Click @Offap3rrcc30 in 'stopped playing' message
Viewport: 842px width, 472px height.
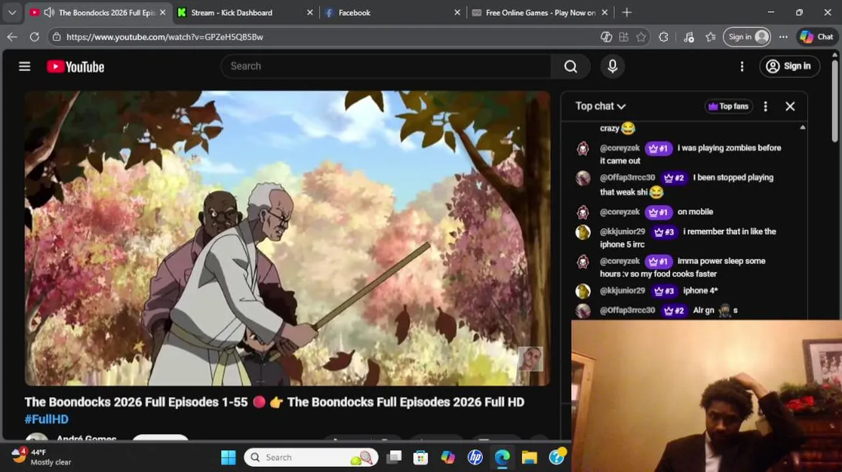[628, 178]
